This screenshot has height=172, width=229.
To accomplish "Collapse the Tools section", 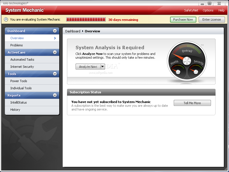I will (55, 74).
